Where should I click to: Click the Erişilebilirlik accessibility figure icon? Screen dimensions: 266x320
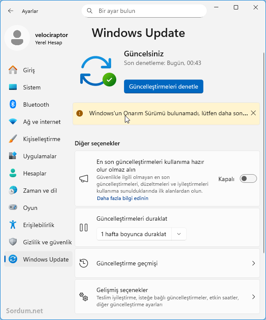[13, 225]
